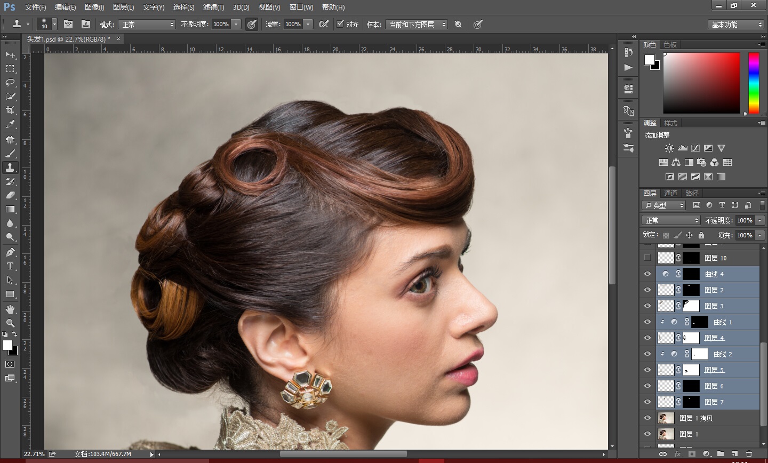768x463 pixels.
Task: Select the Clone Stamp tool in toolbox
Action: 10,167
